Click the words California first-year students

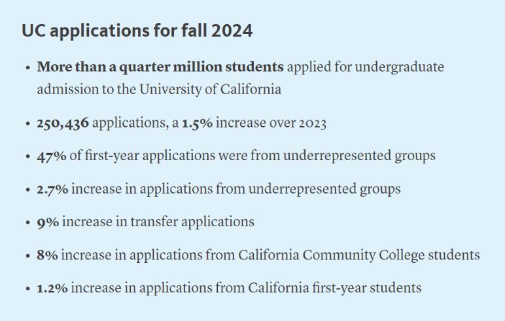click(x=335, y=288)
